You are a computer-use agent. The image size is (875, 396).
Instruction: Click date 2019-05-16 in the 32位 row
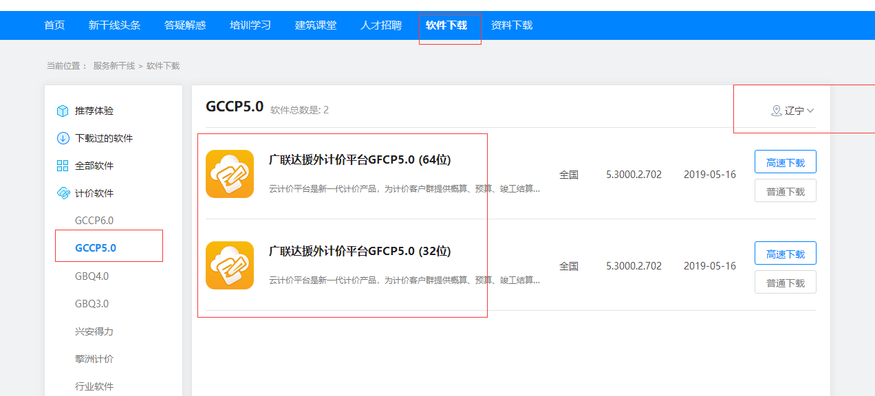pyautogui.click(x=710, y=266)
